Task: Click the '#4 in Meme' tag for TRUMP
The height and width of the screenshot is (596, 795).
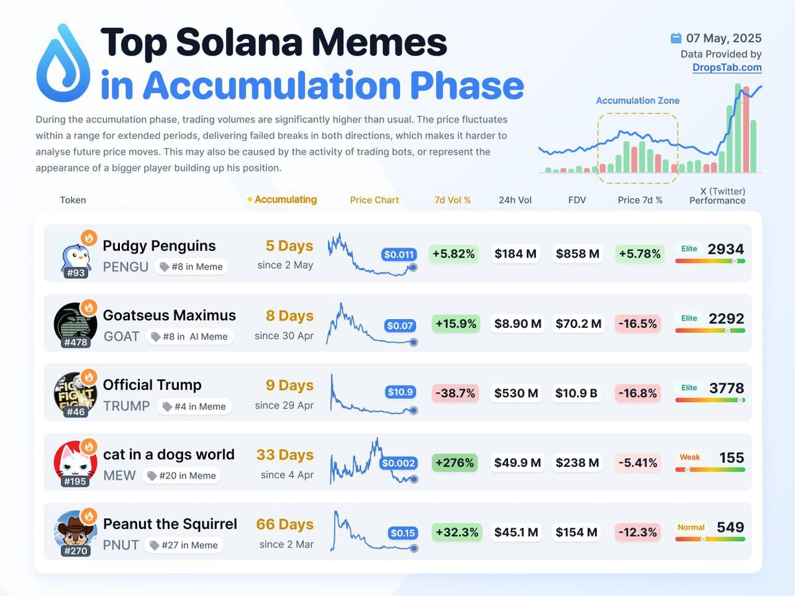Action: (x=194, y=407)
